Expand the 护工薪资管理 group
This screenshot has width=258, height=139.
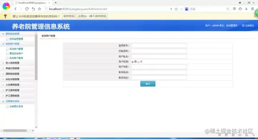(12, 90)
